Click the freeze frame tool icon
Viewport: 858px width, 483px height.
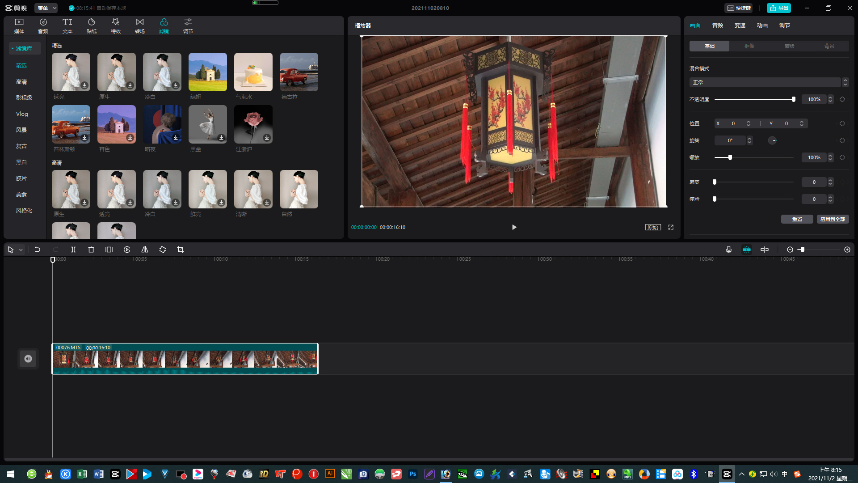click(109, 250)
